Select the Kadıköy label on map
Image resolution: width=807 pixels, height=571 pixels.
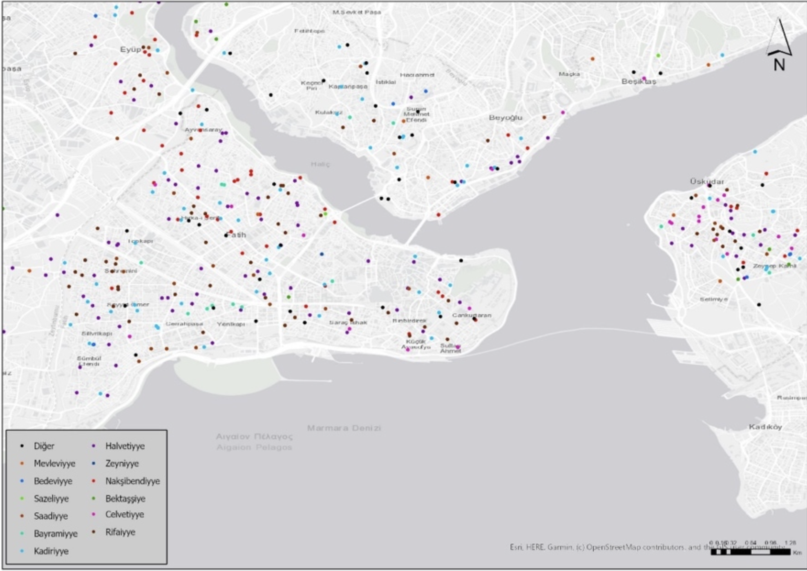[x=765, y=427]
